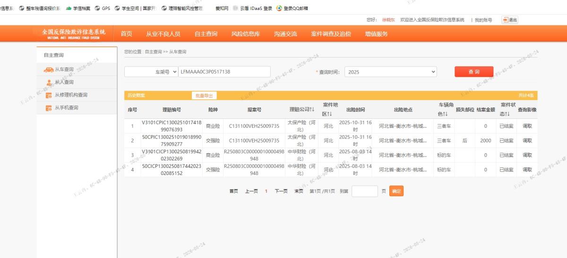Viewport: 567px width, 258px height.
Task: Click the 后 damage part cell
Action: [x=464, y=141]
